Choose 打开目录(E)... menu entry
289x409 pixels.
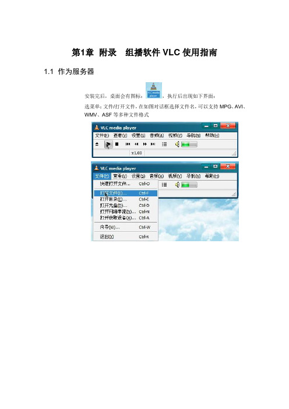point(125,199)
